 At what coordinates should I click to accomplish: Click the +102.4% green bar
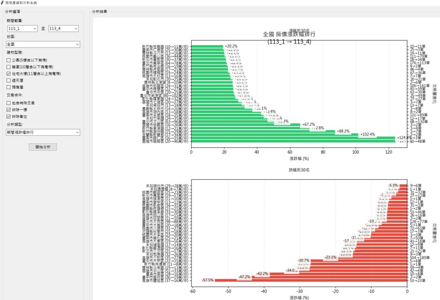[275, 134]
